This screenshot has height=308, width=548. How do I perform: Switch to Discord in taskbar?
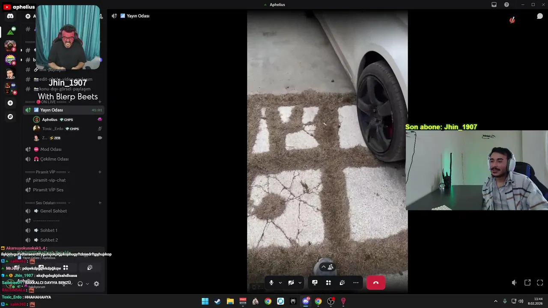(x=306, y=301)
